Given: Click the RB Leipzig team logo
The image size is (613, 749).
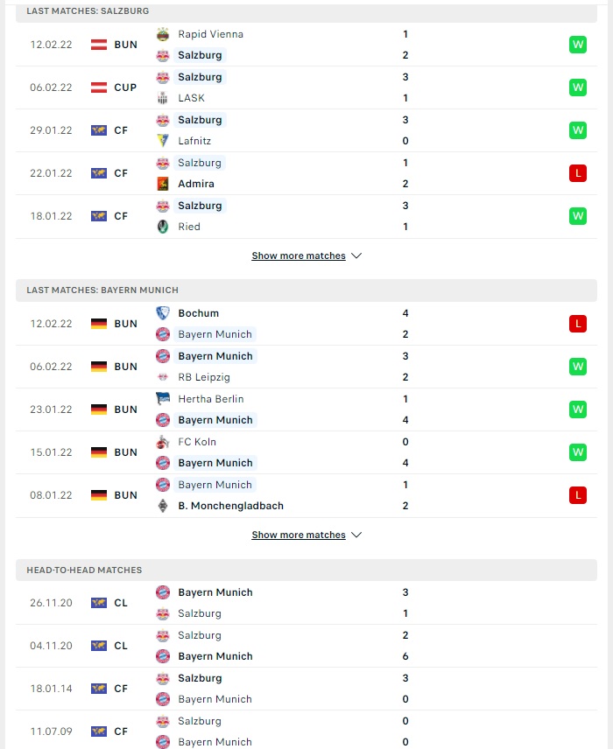Looking at the screenshot, I should [x=163, y=377].
